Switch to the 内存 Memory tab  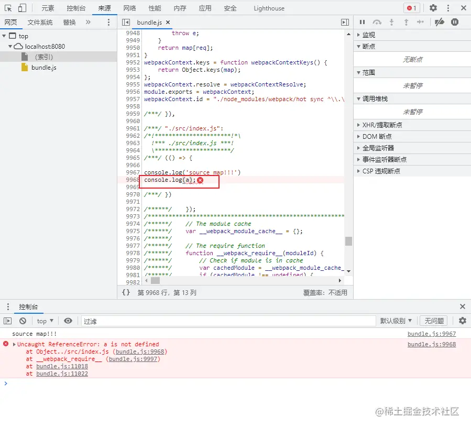coord(180,8)
